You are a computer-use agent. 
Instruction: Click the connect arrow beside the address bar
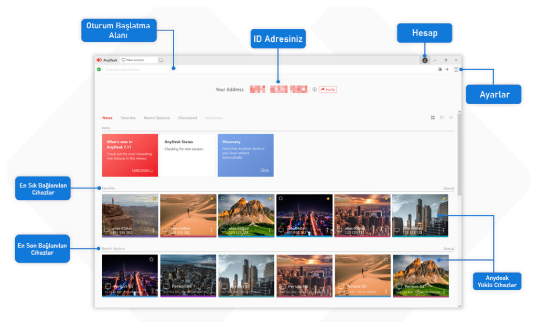[x=447, y=69]
